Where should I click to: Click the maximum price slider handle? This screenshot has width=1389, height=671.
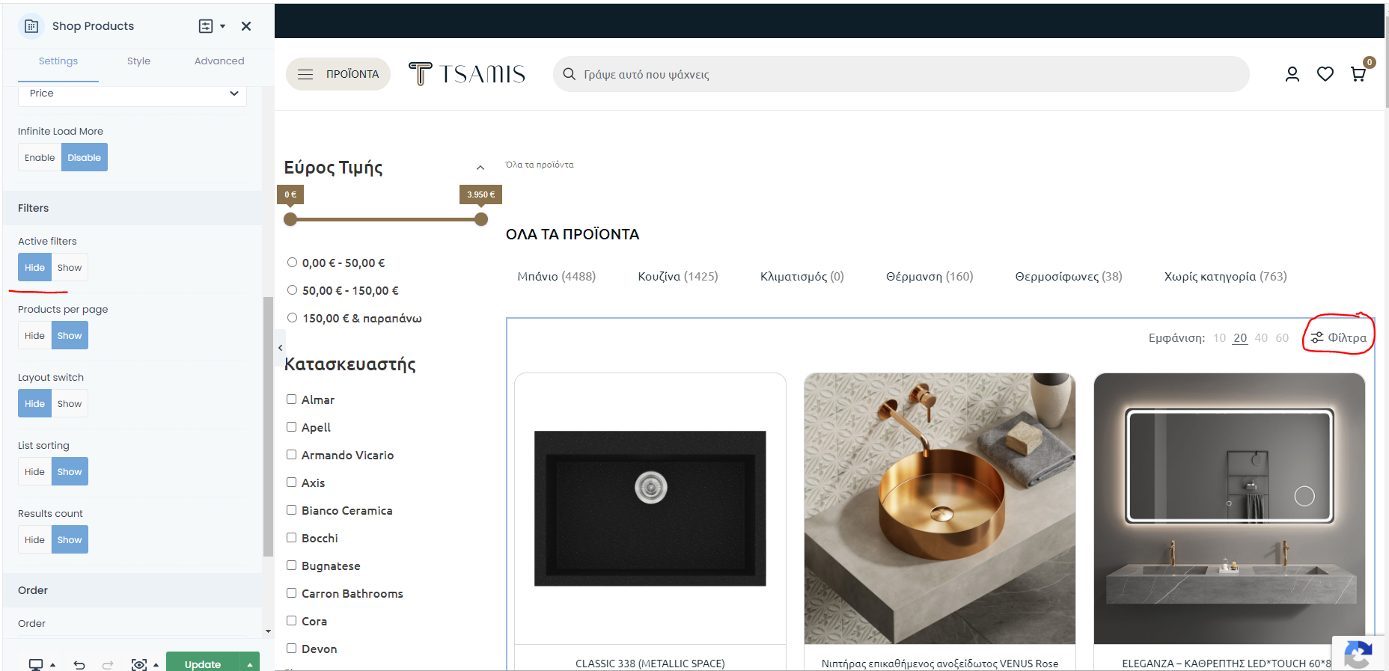click(481, 219)
